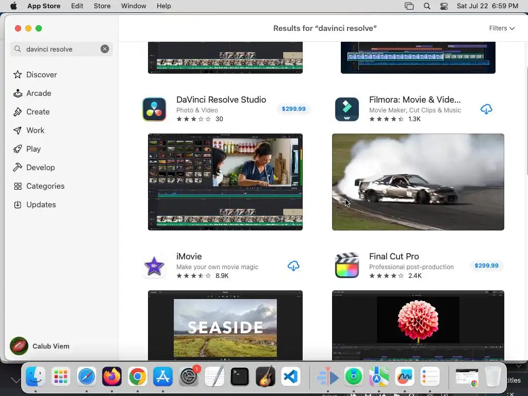
Task: Open the Edit menu
Action: tap(77, 6)
